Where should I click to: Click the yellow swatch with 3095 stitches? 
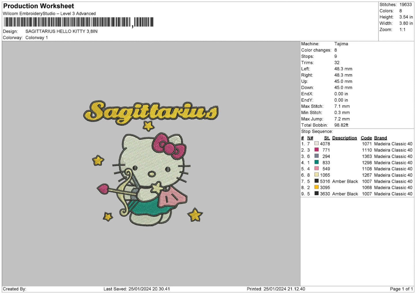pos(316,187)
